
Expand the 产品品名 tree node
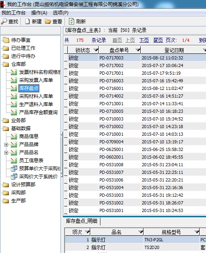pos(6,153)
